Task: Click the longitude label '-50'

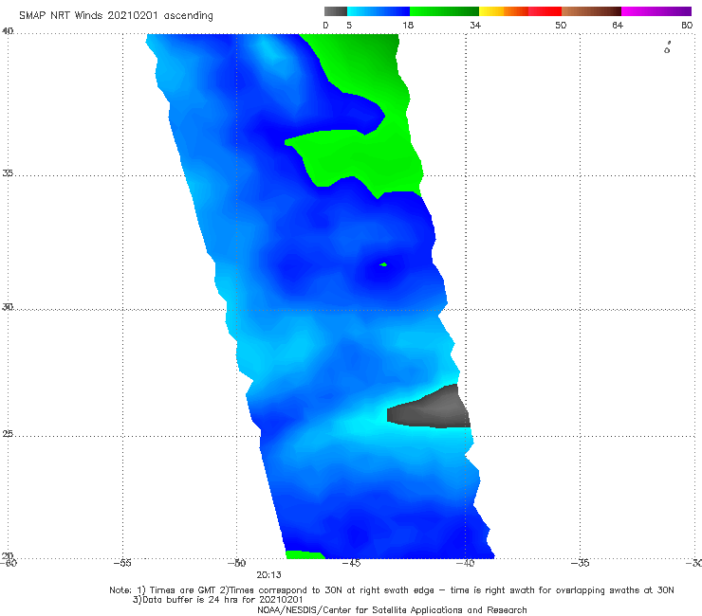Action: point(236,563)
